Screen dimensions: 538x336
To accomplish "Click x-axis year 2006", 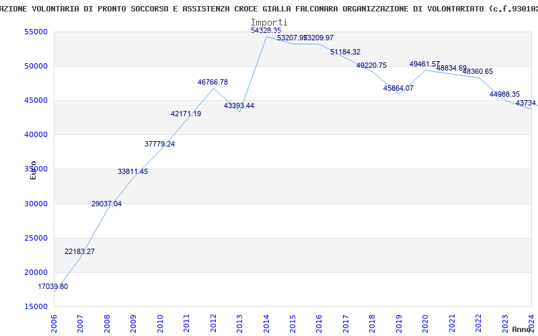I will tap(54, 323).
